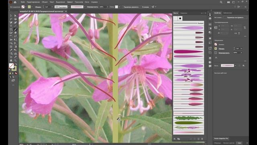Toggle constrain width and height proportions link
This screenshot has width=257, height=145.
point(245,28)
